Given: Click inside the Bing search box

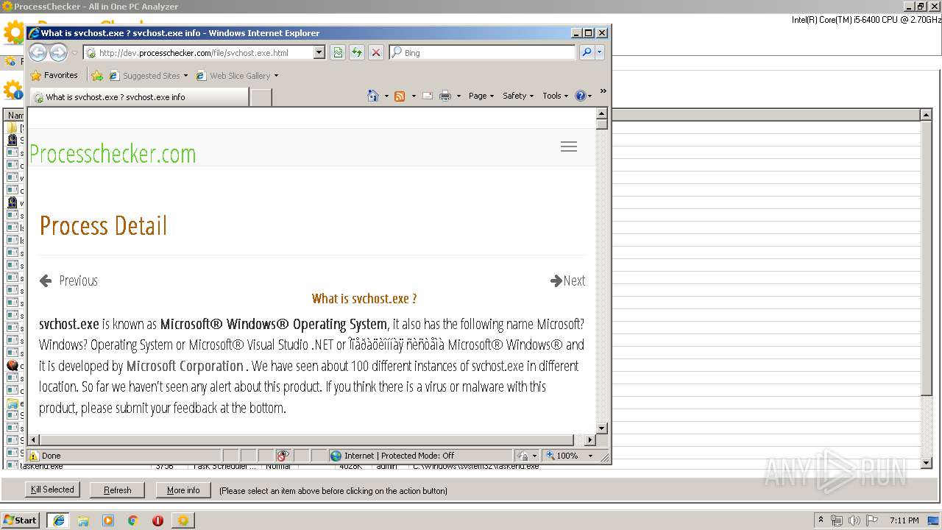Looking at the screenshot, I should (488, 52).
